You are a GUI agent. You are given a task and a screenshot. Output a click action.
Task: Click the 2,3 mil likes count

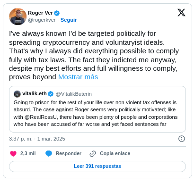coord(28,153)
